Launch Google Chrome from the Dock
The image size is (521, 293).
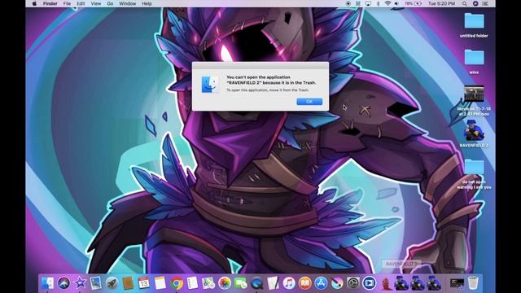tap(176, 283)
